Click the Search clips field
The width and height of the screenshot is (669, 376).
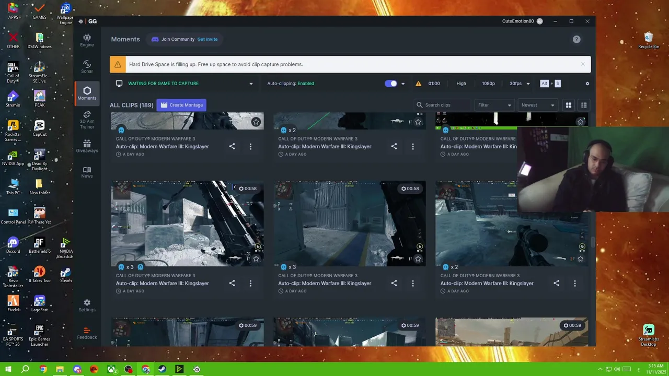[443, 105]
